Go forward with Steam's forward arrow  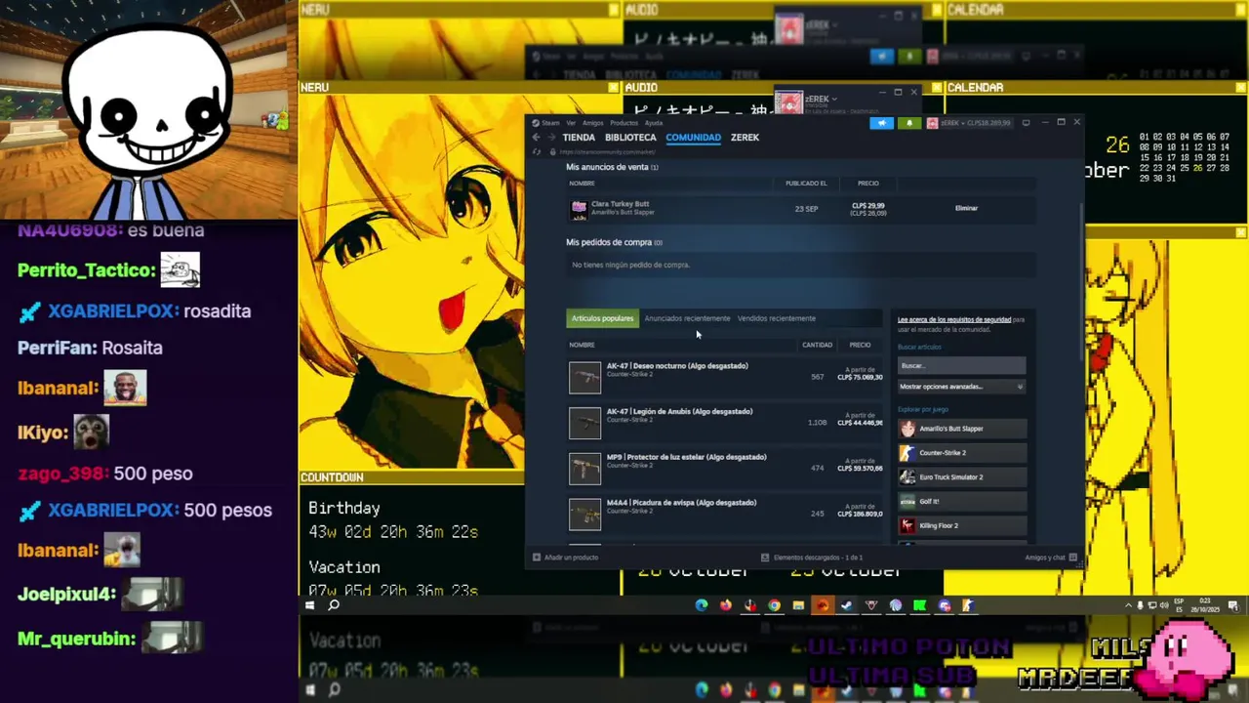coord(550,138)
